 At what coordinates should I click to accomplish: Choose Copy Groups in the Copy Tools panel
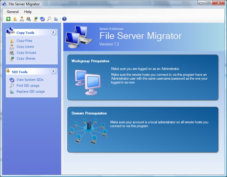click(x=26, y=53)
